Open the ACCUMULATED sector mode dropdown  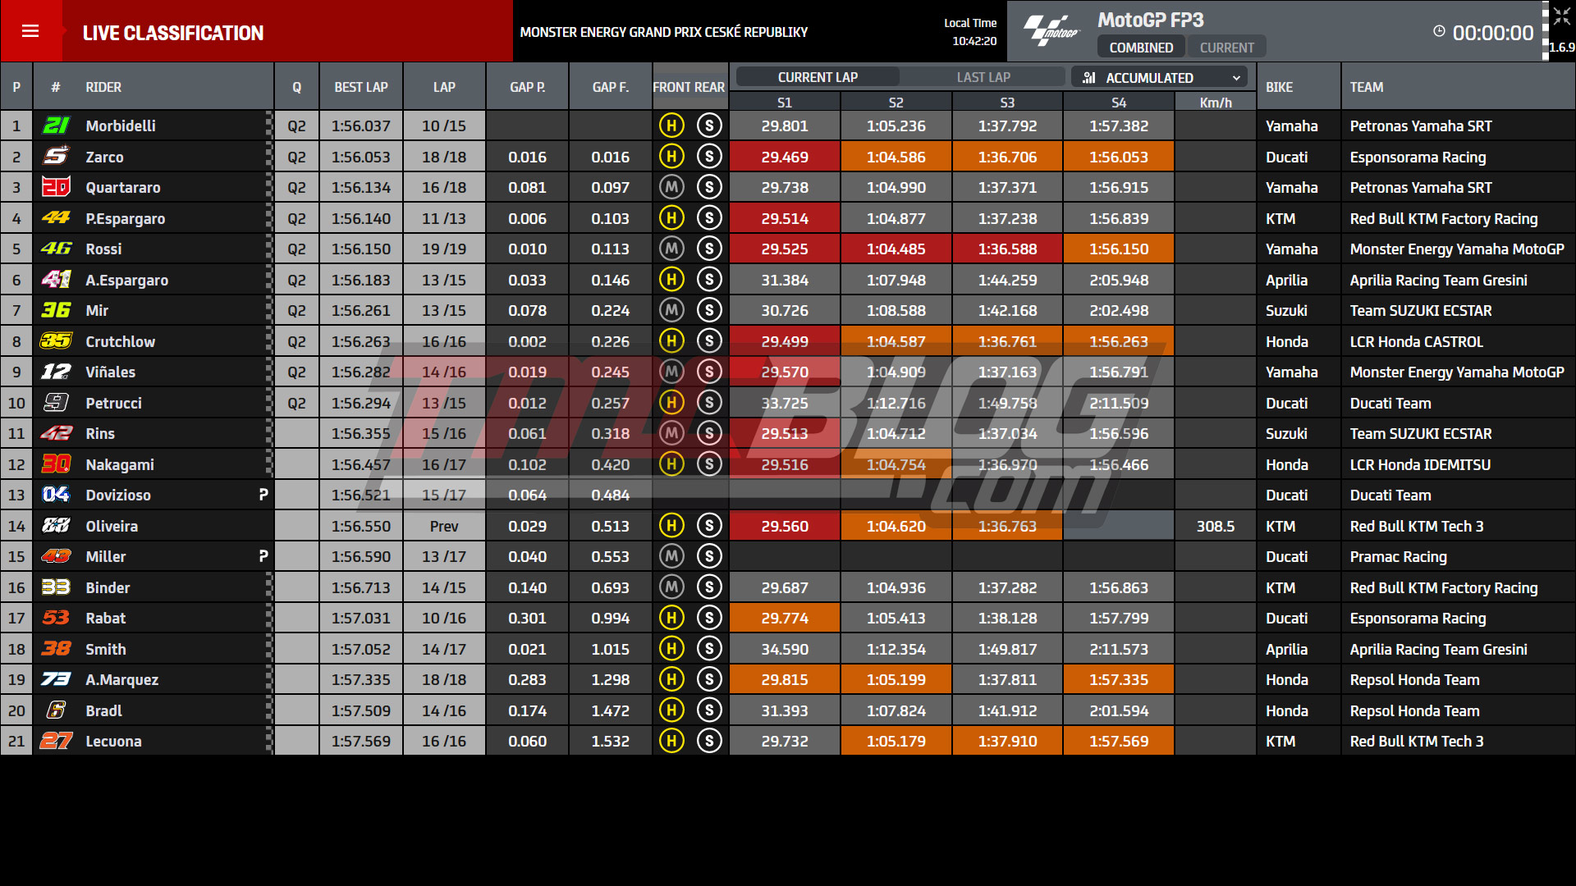(x=1159, y=77)
